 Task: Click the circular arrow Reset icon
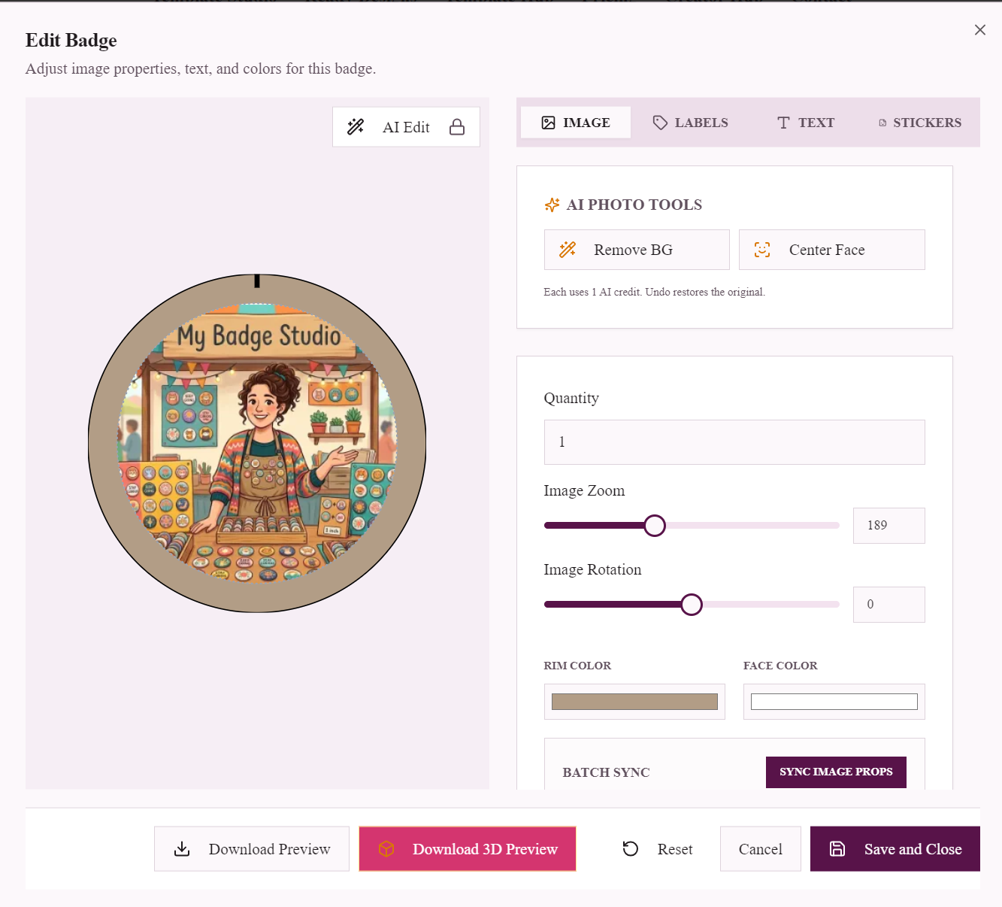point(631,849)
